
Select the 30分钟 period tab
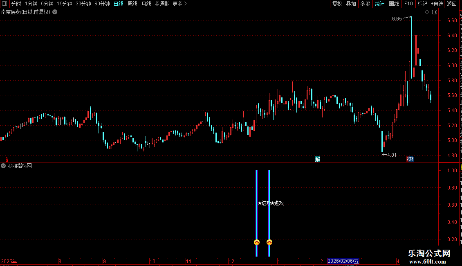click(x=83, y=4)
